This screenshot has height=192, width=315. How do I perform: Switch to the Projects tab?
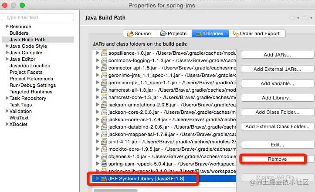pos(174,33)
